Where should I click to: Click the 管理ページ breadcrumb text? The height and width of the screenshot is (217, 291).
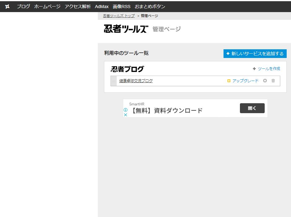click(150, 16)
